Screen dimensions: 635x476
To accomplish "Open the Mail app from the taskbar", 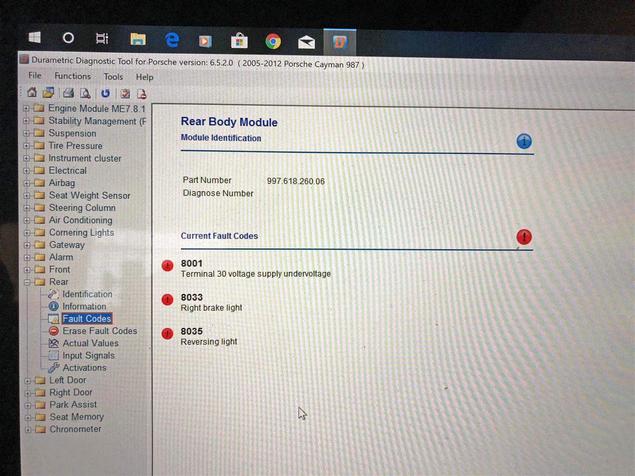I will [306, 42].
